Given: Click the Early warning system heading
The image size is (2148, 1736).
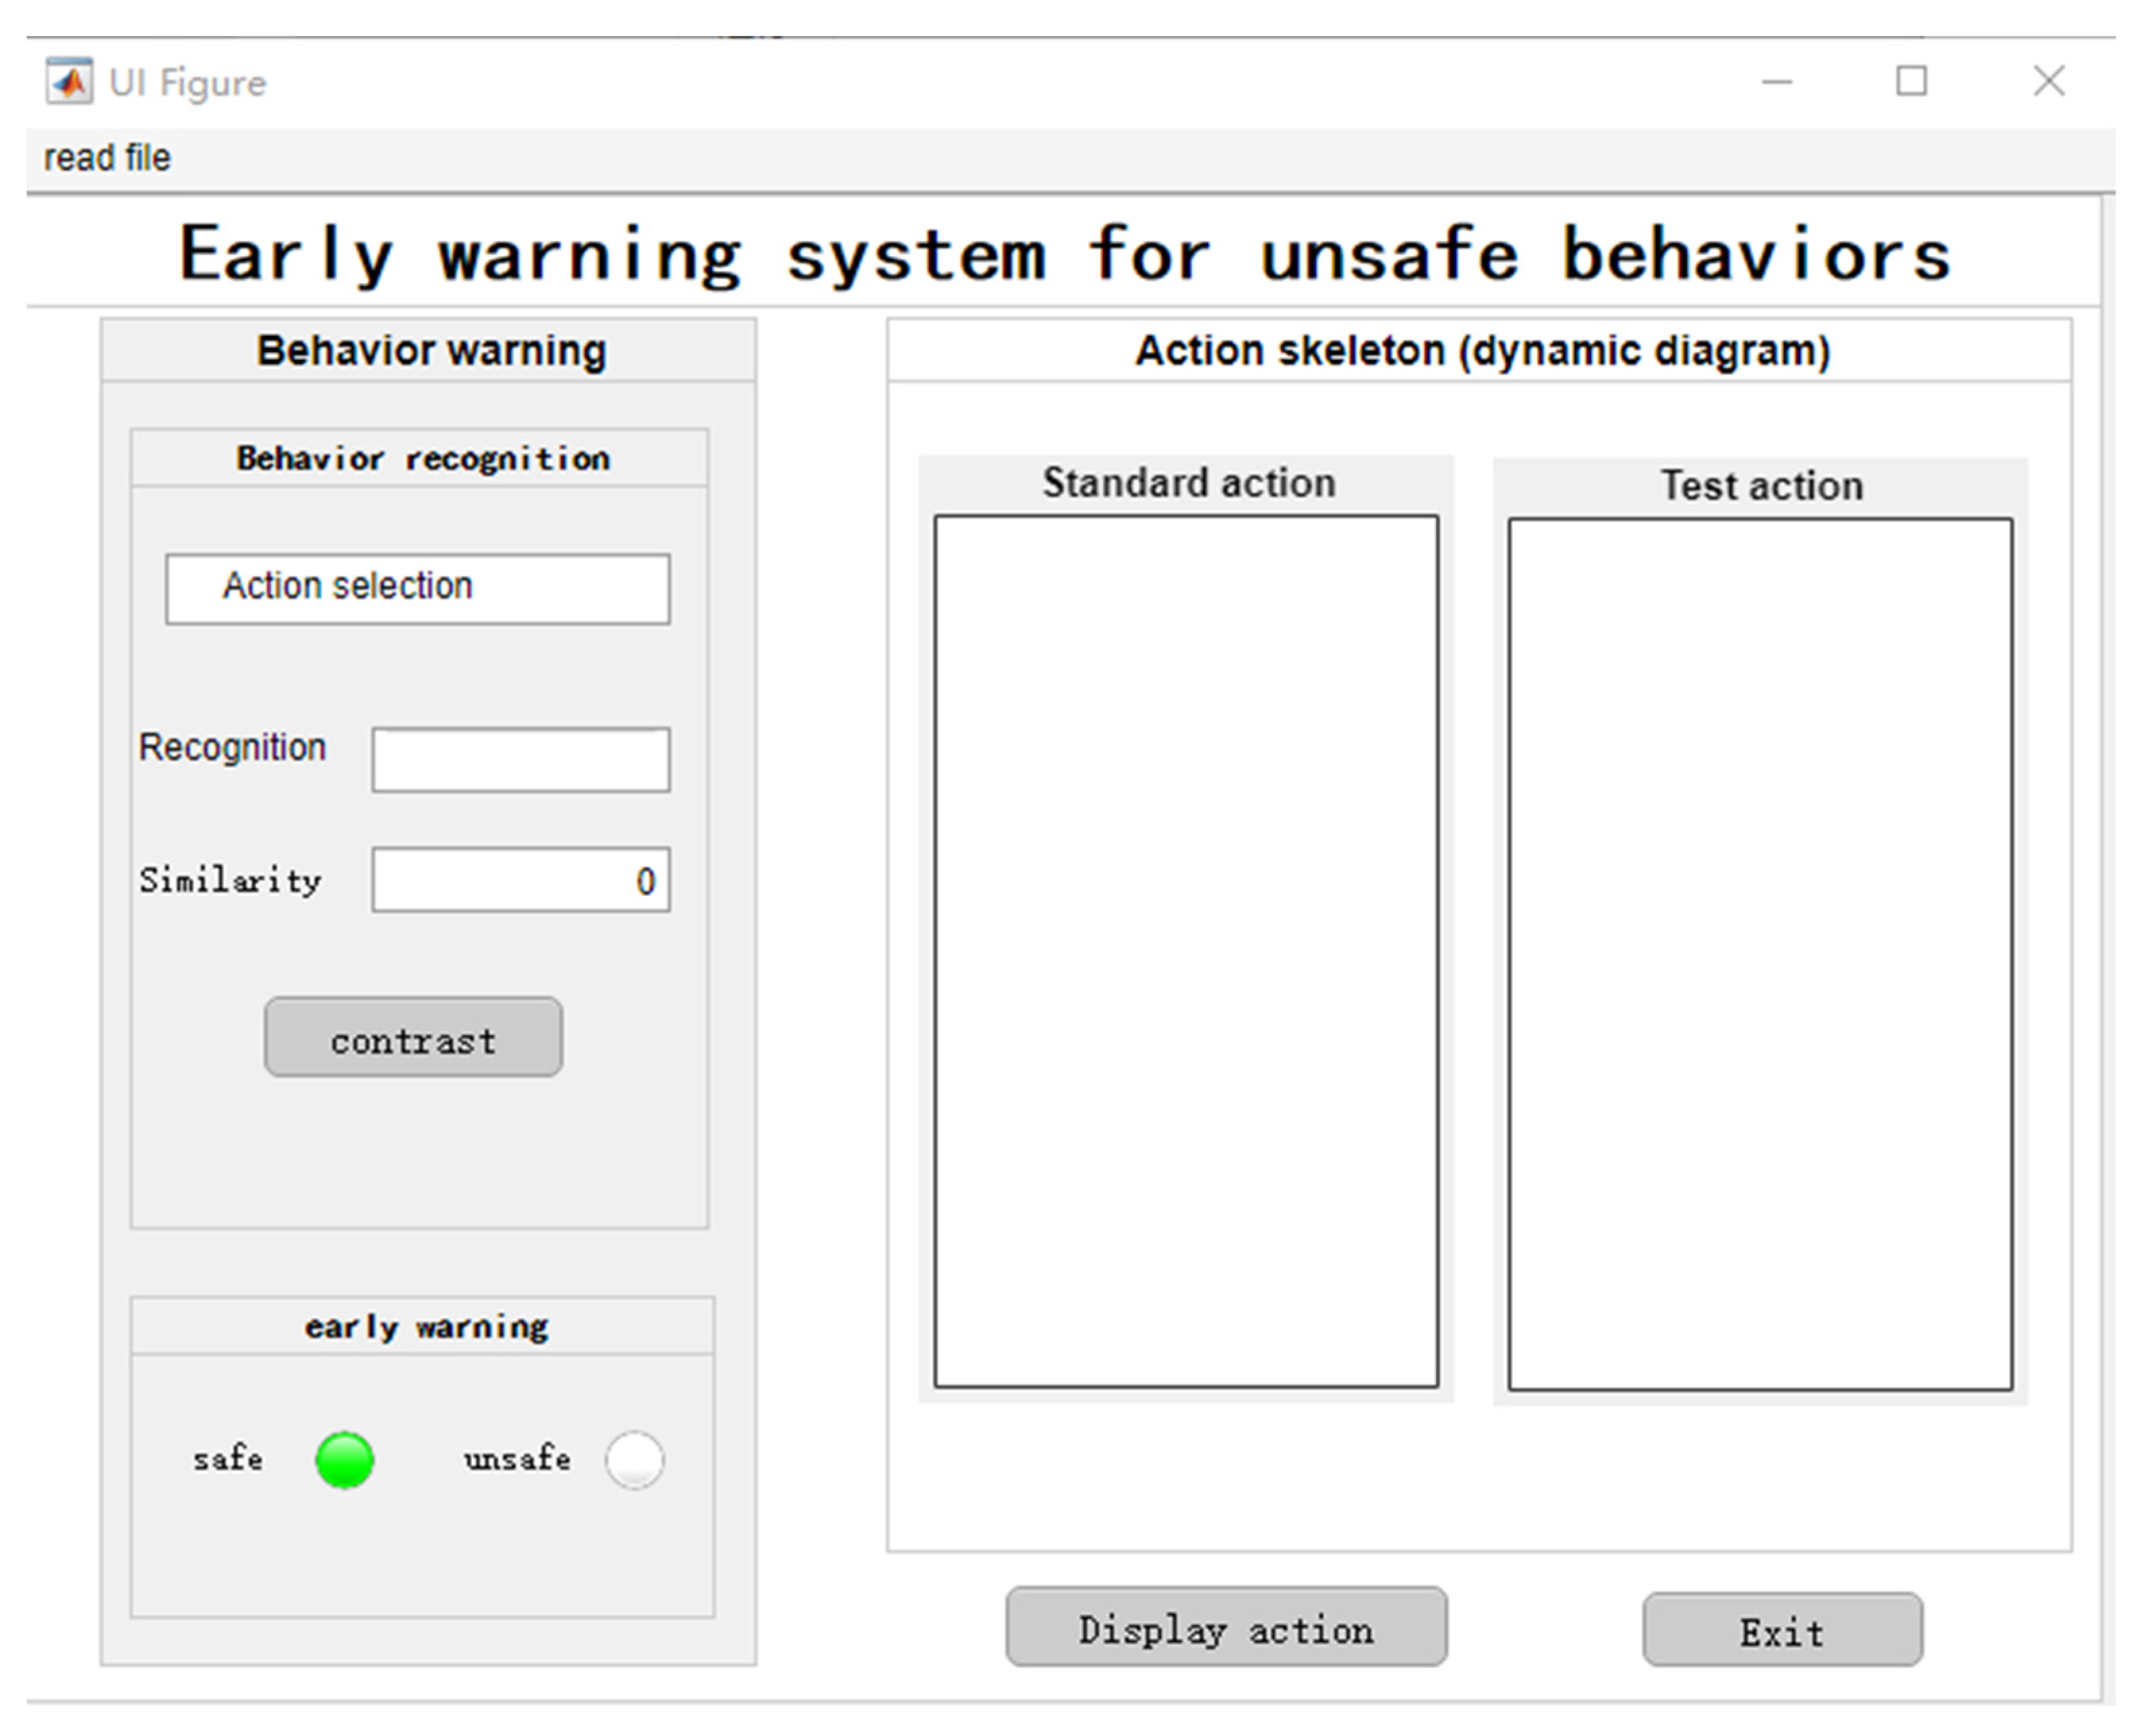Looking at the screenshot, I should [1065, 254].
